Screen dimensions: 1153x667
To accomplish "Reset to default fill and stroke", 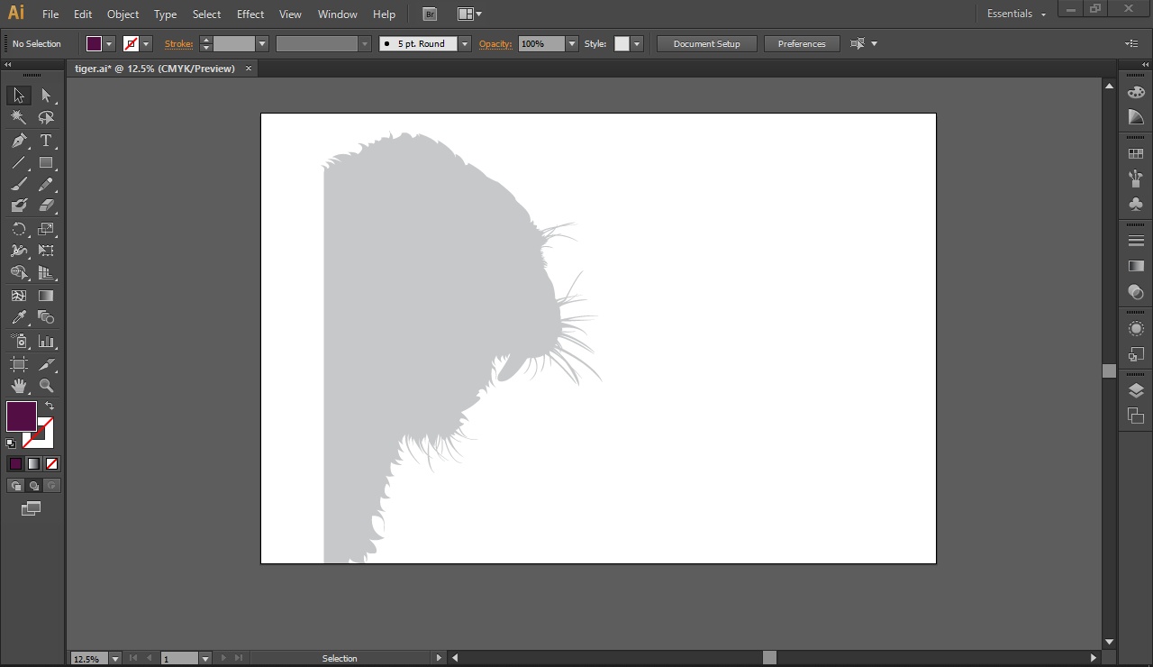I will 11,443.
